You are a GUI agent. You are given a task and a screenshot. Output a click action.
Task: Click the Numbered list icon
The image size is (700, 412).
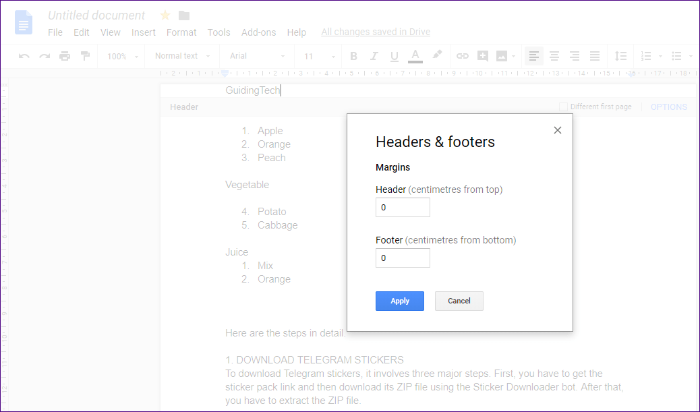(x=646, y=56)
